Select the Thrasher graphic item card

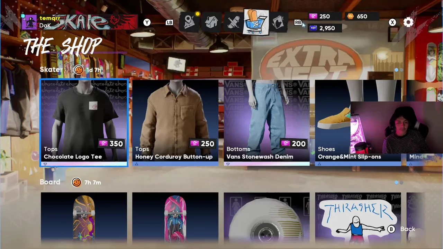point(358,218)
